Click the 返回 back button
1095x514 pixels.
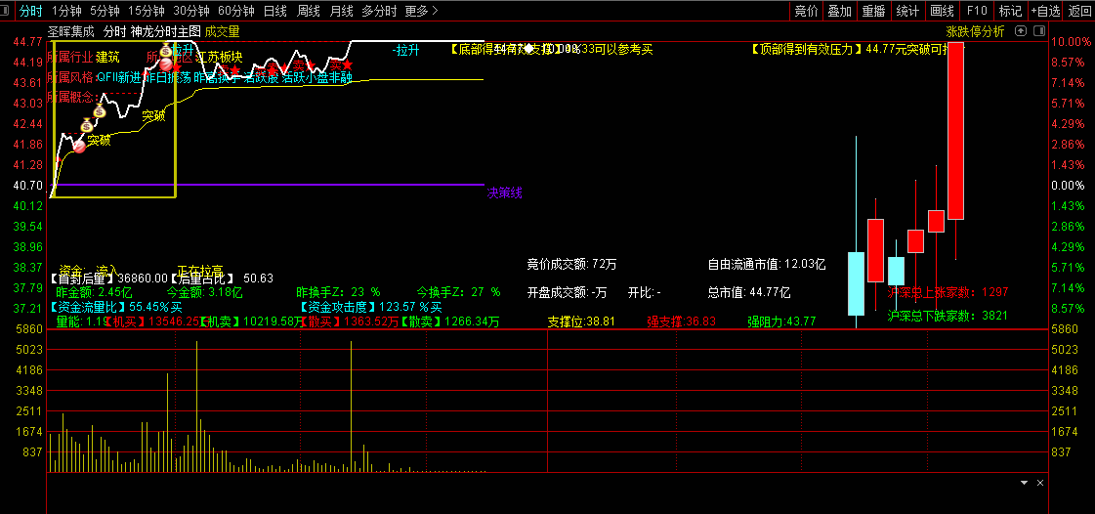coord(1079,11)
